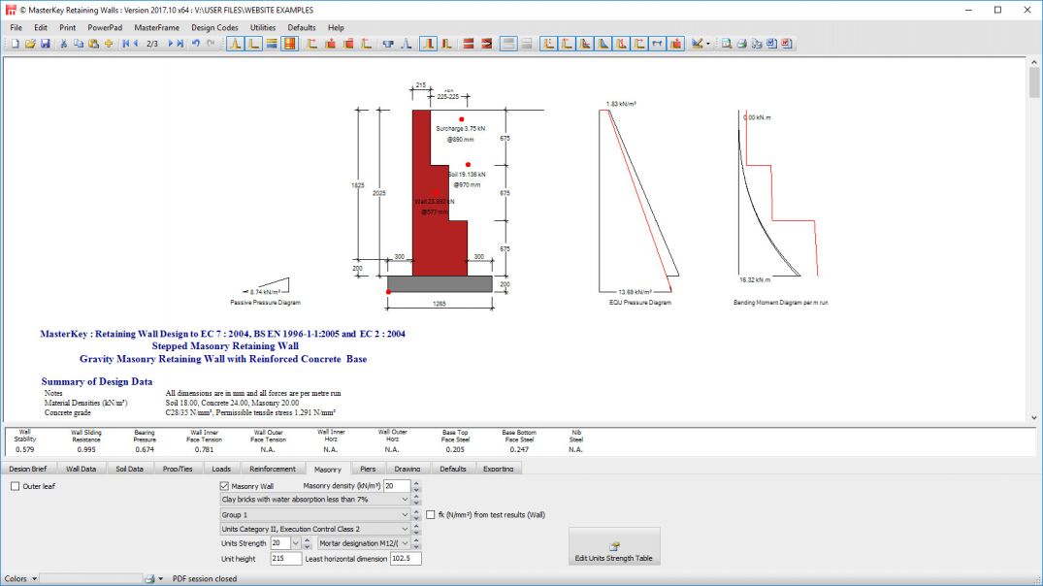Toggle the orange masonry wall icon

[289, 44]
